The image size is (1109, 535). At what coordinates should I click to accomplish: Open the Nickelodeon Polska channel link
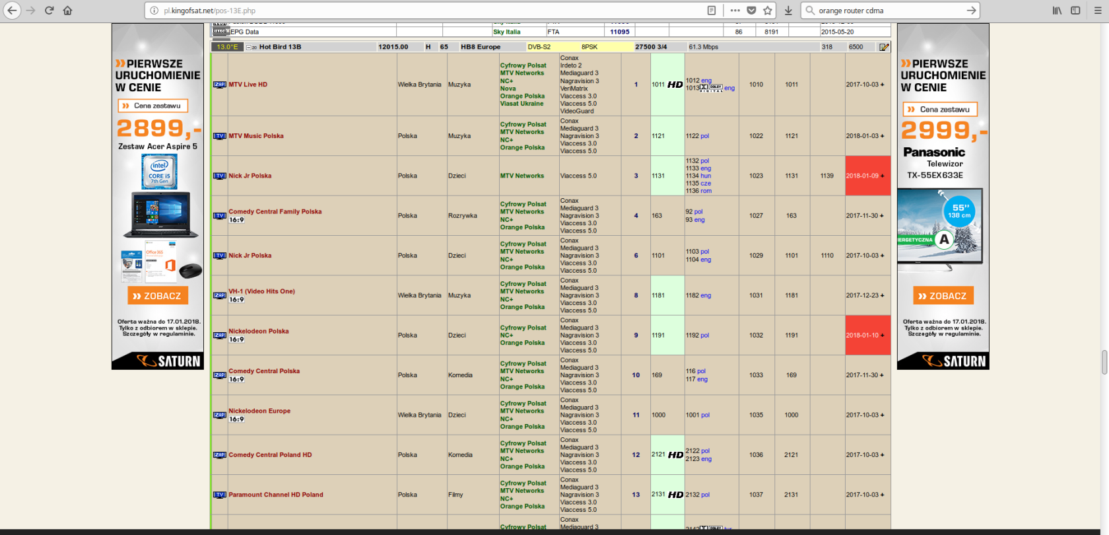coord(259,332)
